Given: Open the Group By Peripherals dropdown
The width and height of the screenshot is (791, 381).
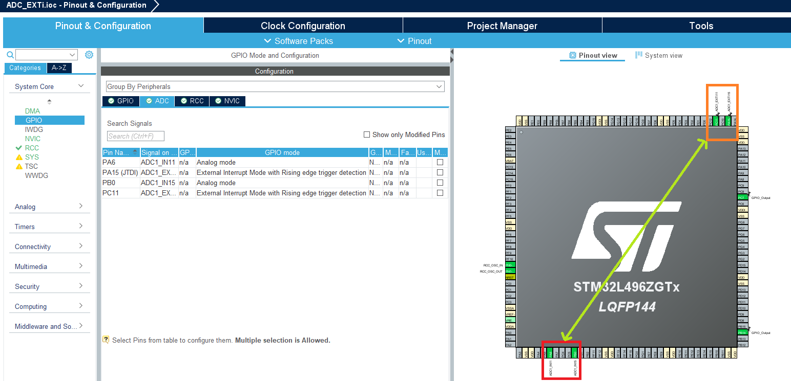Looking at the screenshot, I should coord(439,86).
